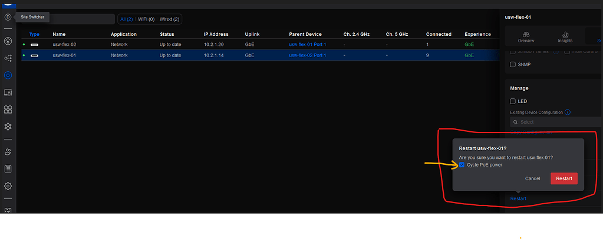This screenshot has height=239, width=603.
Task: Enable the LED checkbox
Action: click(x=513, y=101)
